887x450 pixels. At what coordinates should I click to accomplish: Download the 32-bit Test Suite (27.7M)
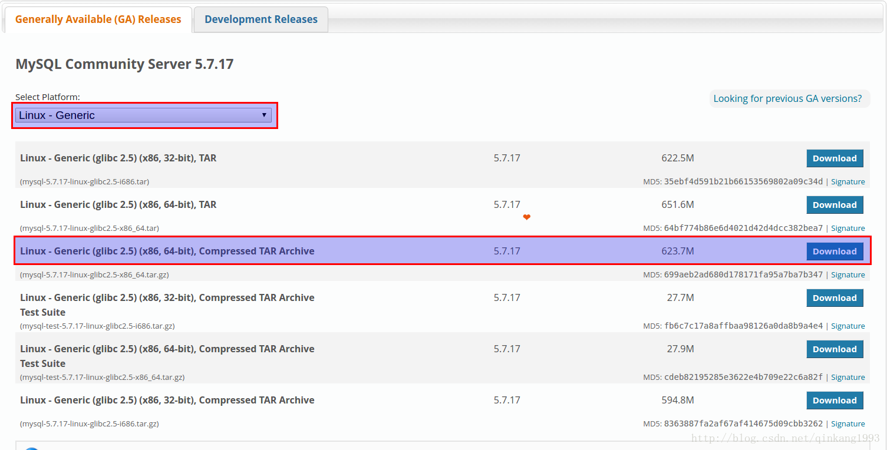tap(835, 298)
